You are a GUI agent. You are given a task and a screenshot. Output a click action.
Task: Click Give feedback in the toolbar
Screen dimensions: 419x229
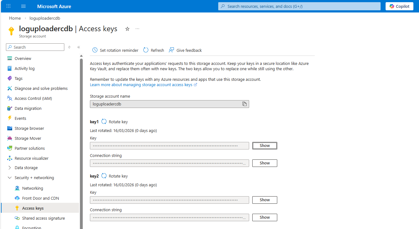pos(185,50)
